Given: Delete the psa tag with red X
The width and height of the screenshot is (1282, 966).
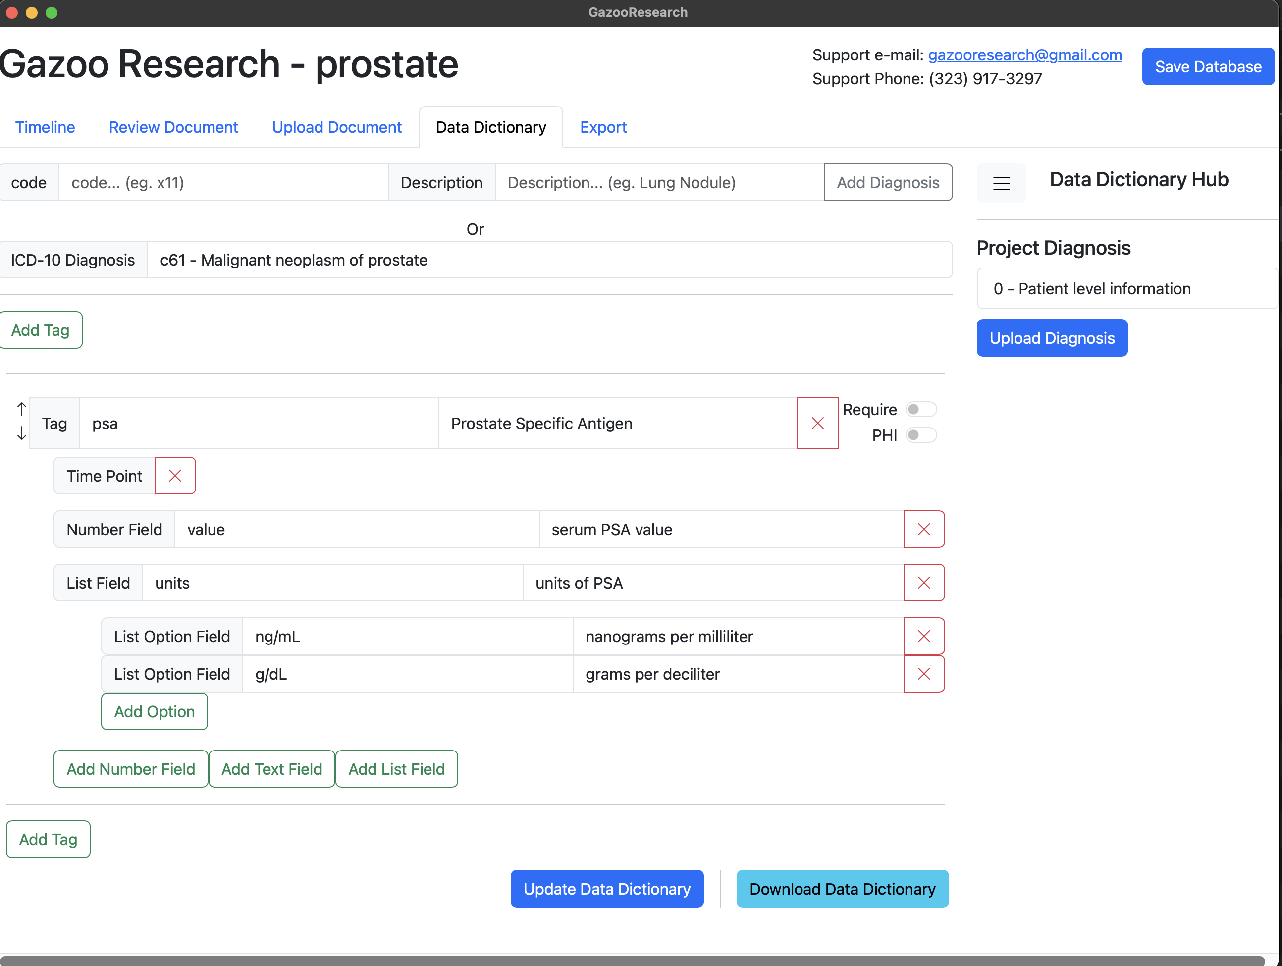Looking at the screenshot, I should 817,423.
